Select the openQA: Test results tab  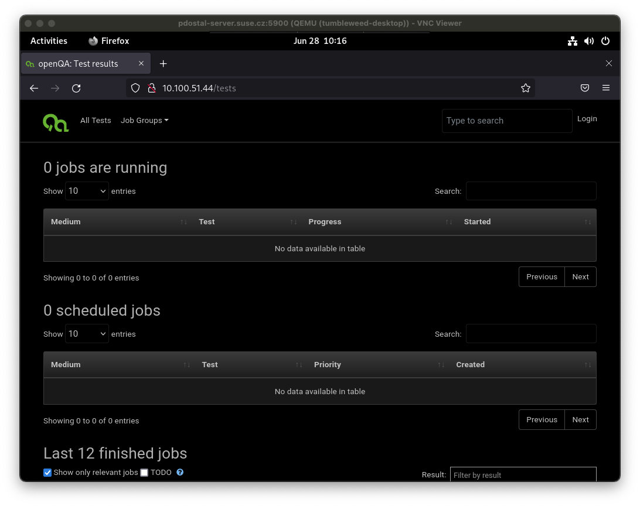[86, 64]
